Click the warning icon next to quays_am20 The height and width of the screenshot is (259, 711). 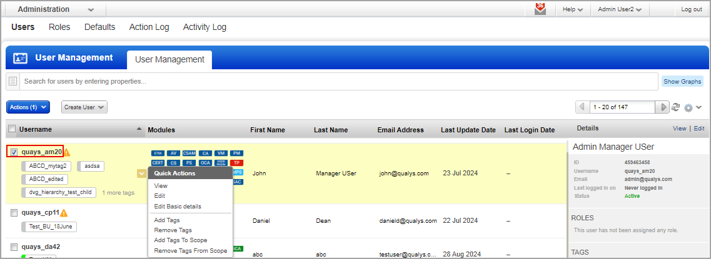pos(67,152)
